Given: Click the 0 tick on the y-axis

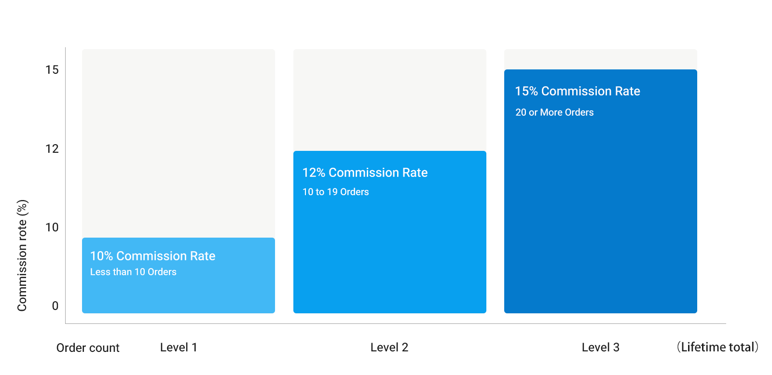Looking at the screenshot, I should click(x=55, y=306).
